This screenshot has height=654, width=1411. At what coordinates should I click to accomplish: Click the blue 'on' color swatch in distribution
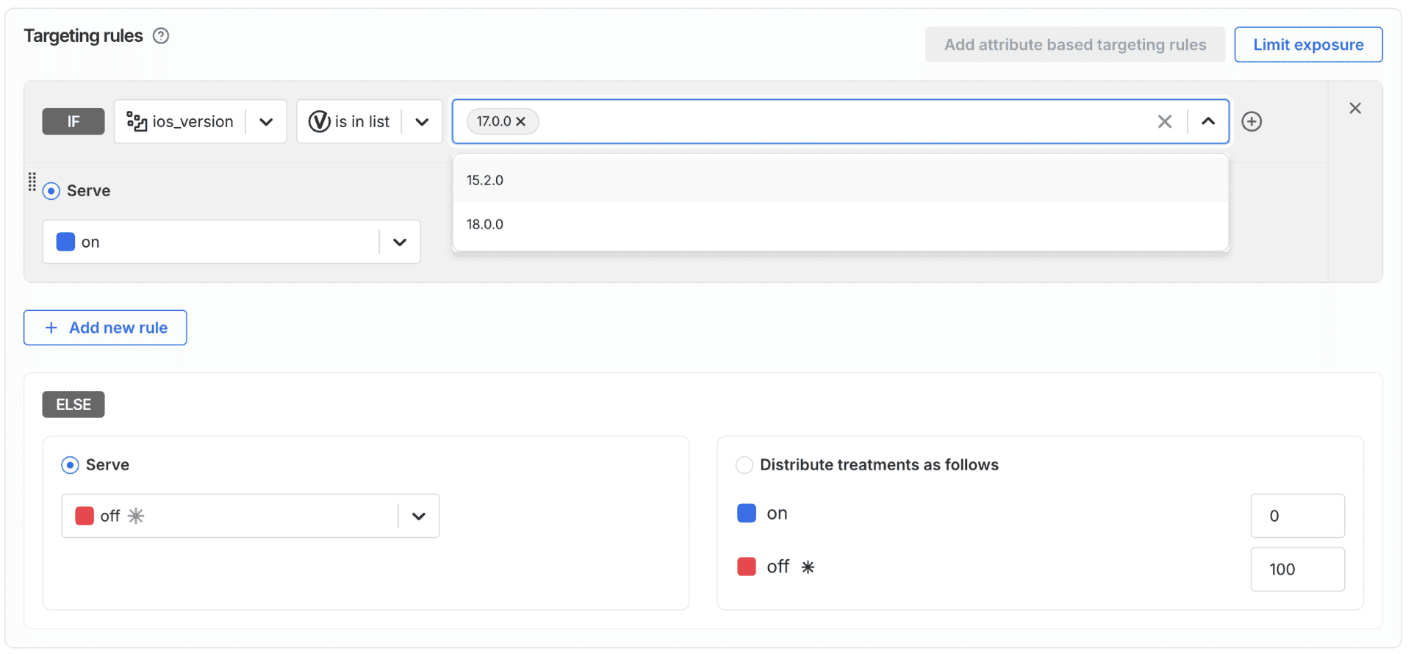[747, 513]
